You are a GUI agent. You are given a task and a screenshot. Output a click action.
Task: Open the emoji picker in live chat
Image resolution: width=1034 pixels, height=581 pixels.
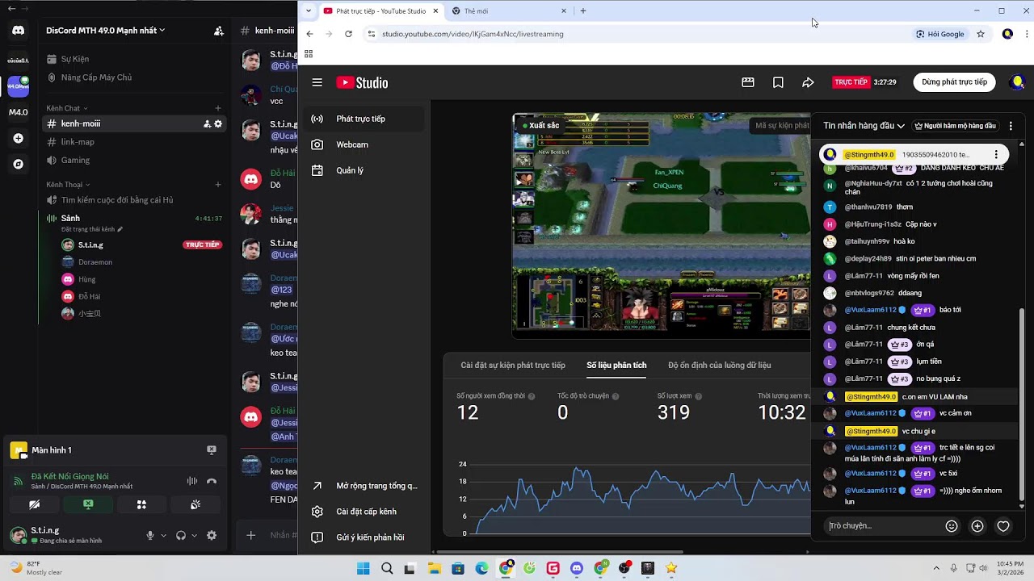(952, 526)
